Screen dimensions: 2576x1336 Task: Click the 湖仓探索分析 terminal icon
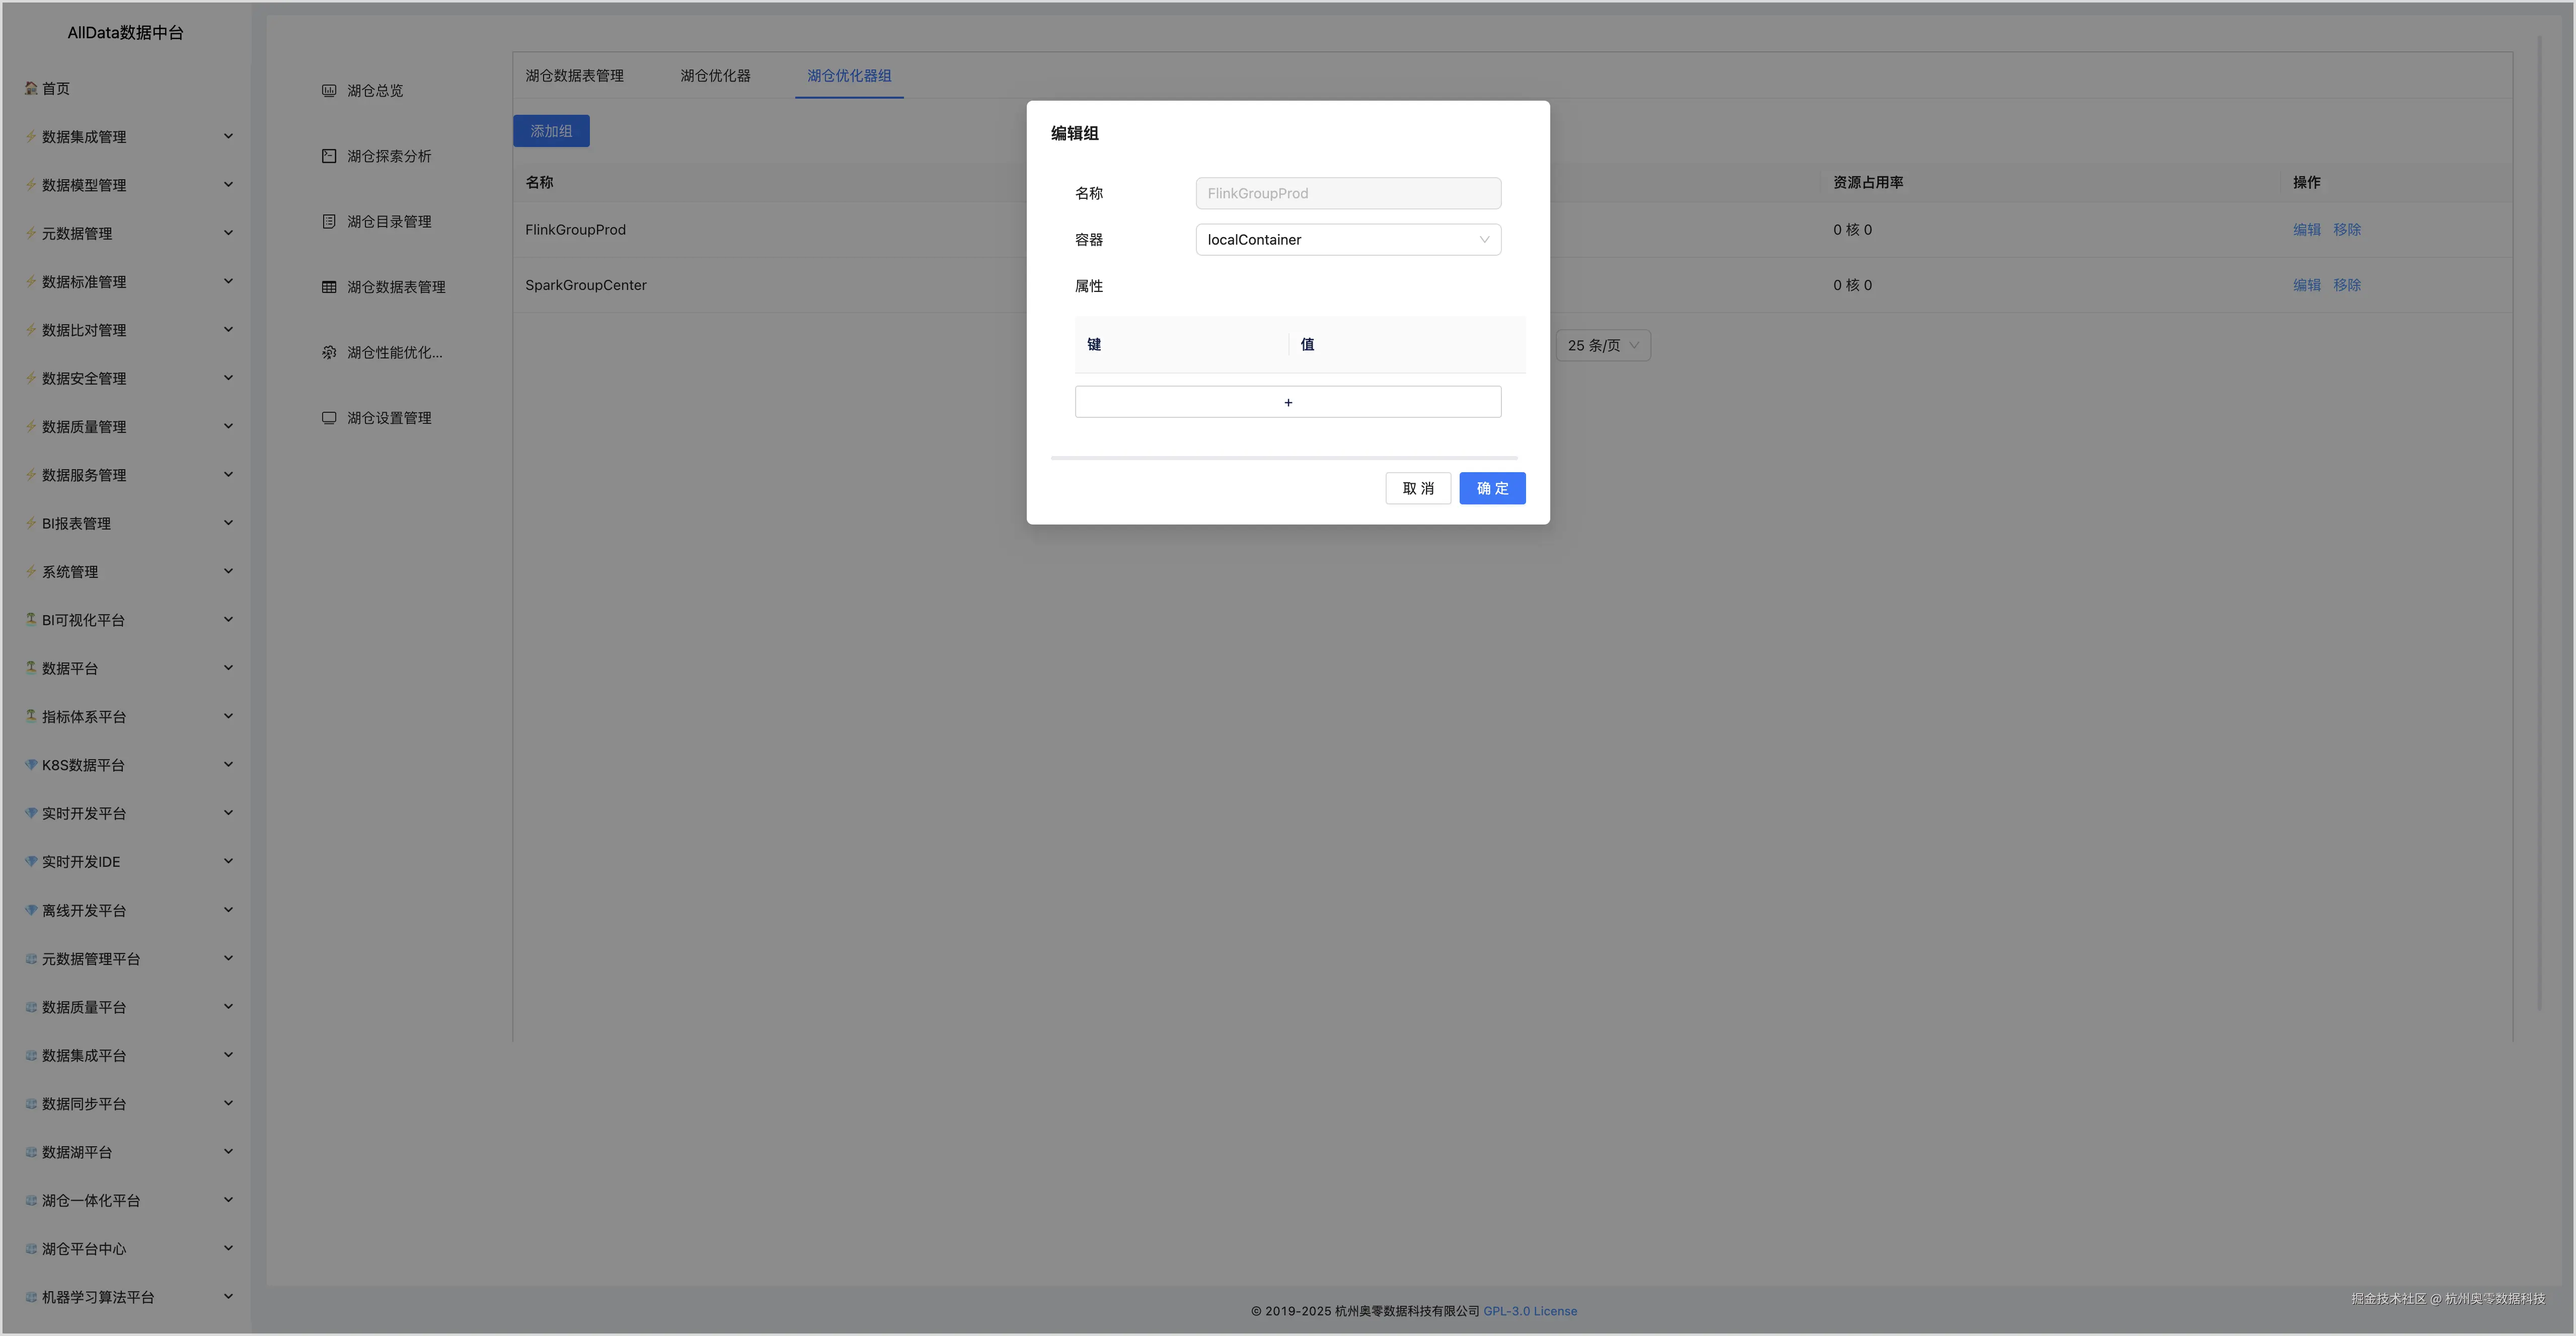329,156
